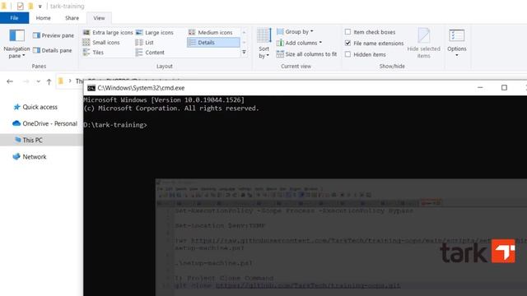Choose Content layout

150,53
